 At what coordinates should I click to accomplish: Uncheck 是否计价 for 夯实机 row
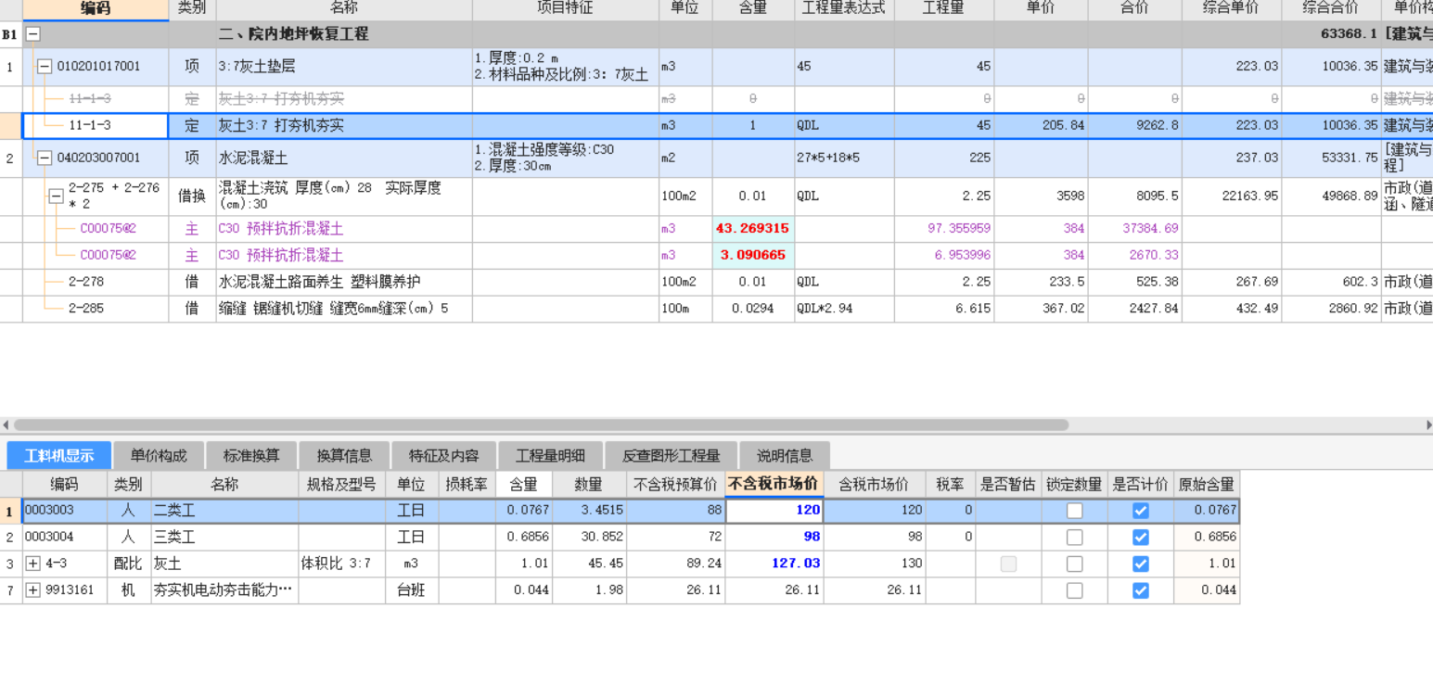[1141, 590]
